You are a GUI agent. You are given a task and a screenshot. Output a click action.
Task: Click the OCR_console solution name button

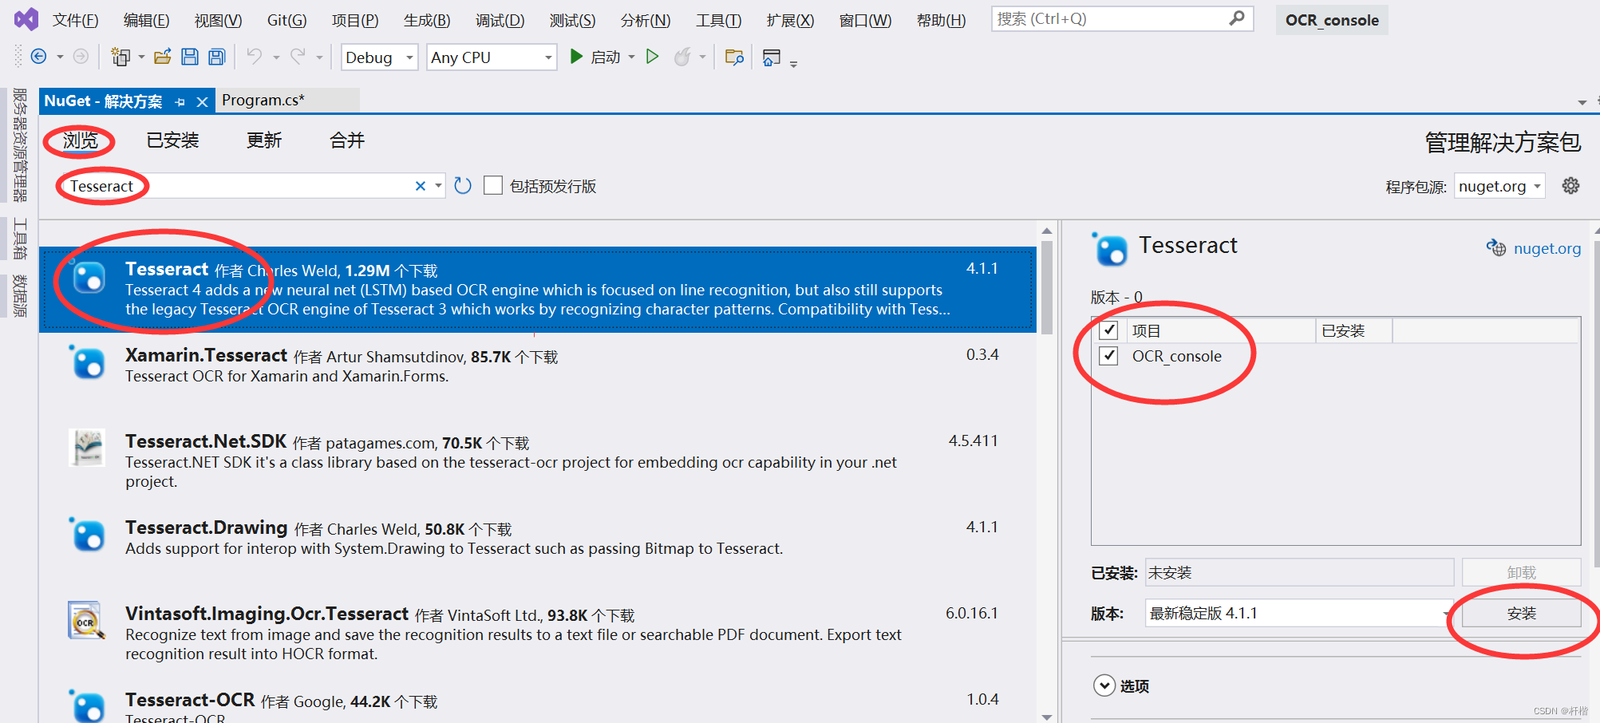click(1332, 20)
